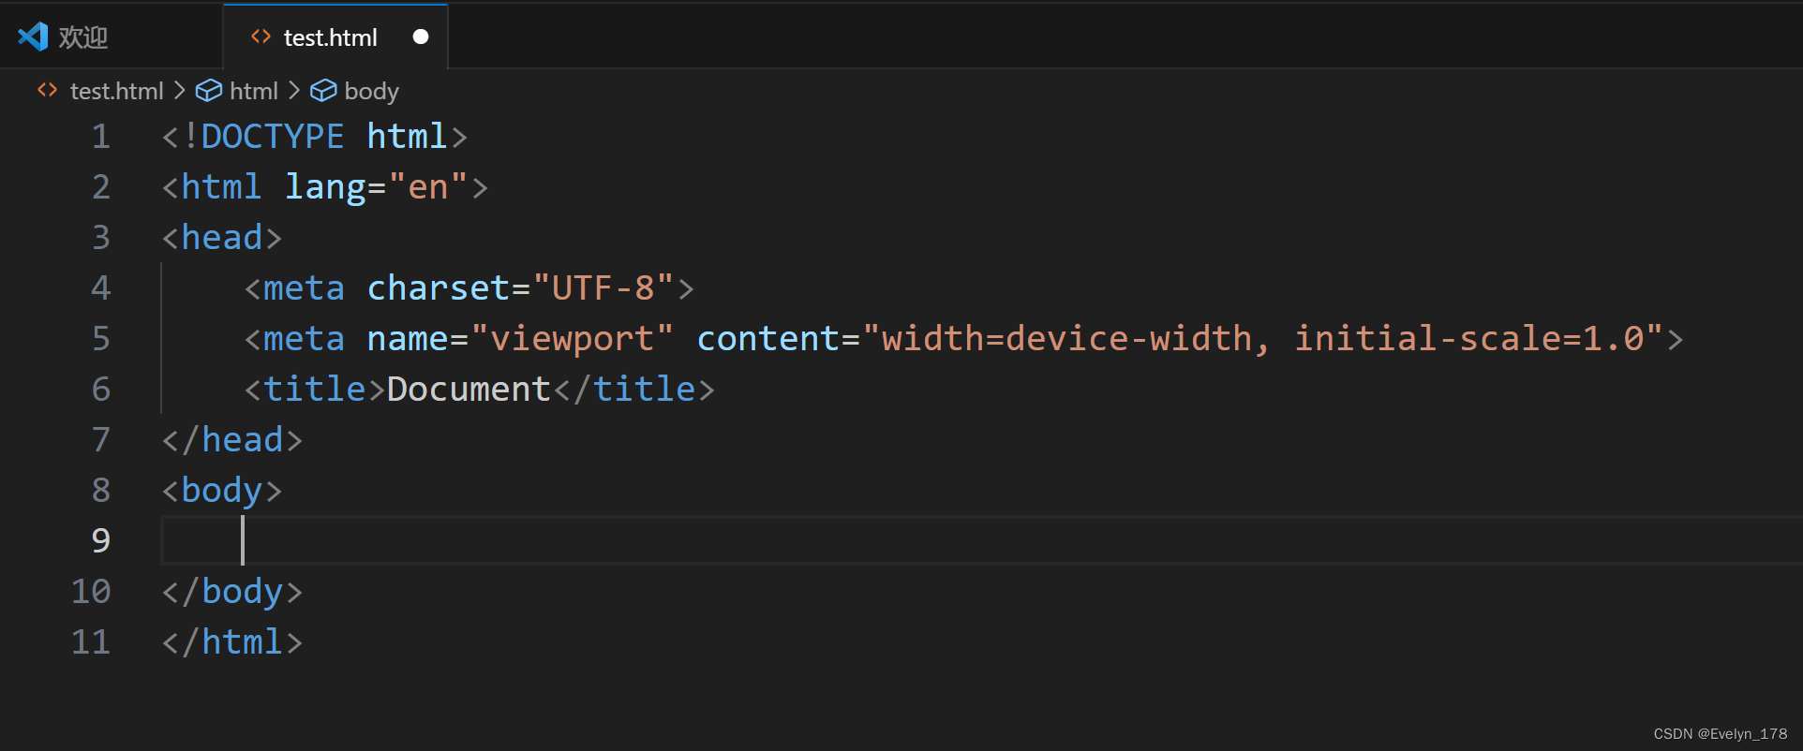Image resolution: width=1803 pixels, height=751 pixels.
Task: Click the unsaved dot on the test.html tab
Action: (x=421, y=37)
